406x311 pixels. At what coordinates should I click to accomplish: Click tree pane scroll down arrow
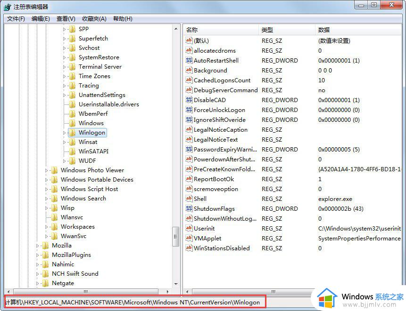pos(176,284)
